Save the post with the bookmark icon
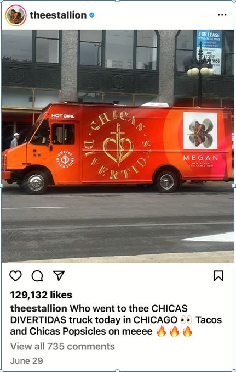Image resolution: width=236 pixels, height=372 pixels. click(x=218, y=276)
